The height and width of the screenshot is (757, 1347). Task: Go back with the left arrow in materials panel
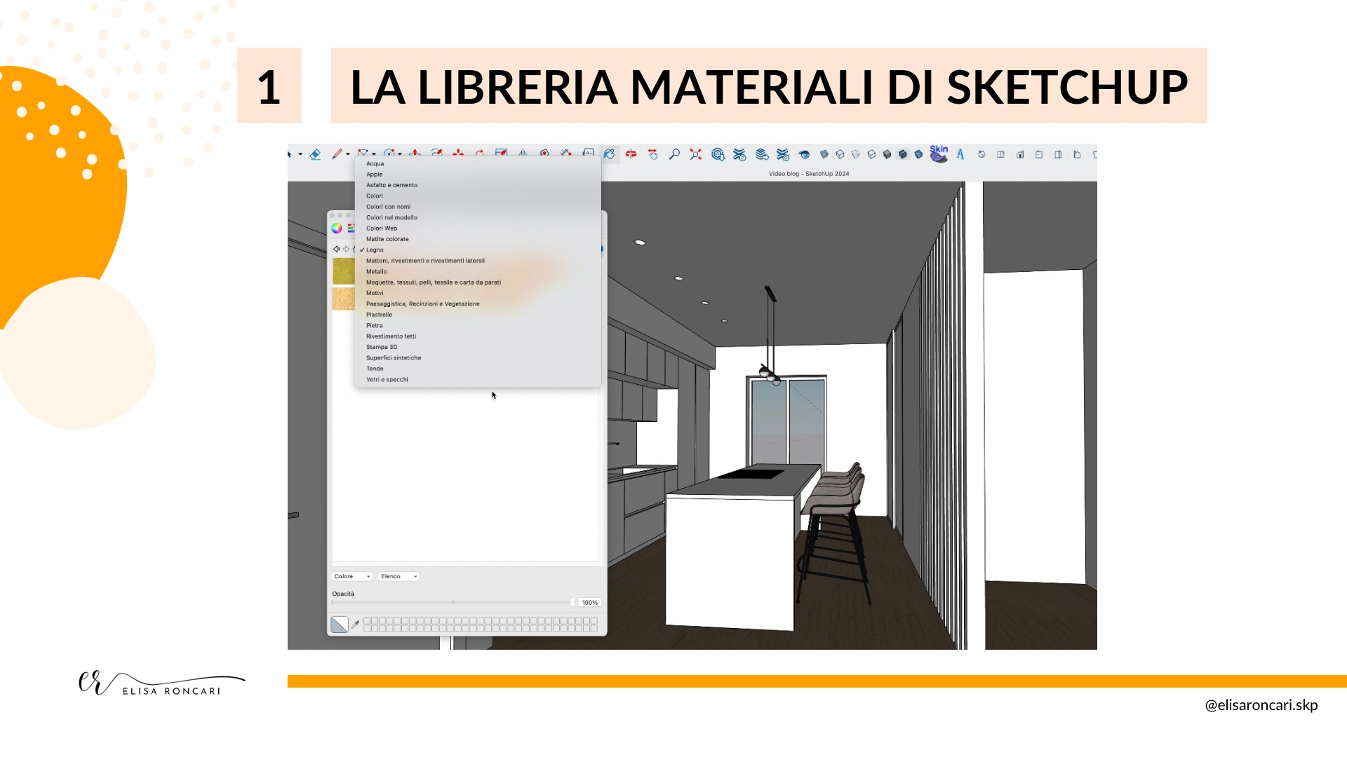pos(336,249)
